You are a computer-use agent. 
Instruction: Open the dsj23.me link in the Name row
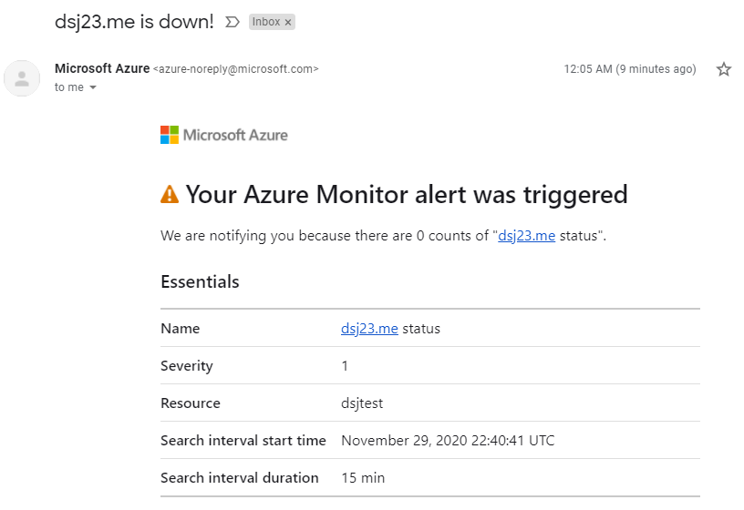pyautogui.click(x=369, y=329)
